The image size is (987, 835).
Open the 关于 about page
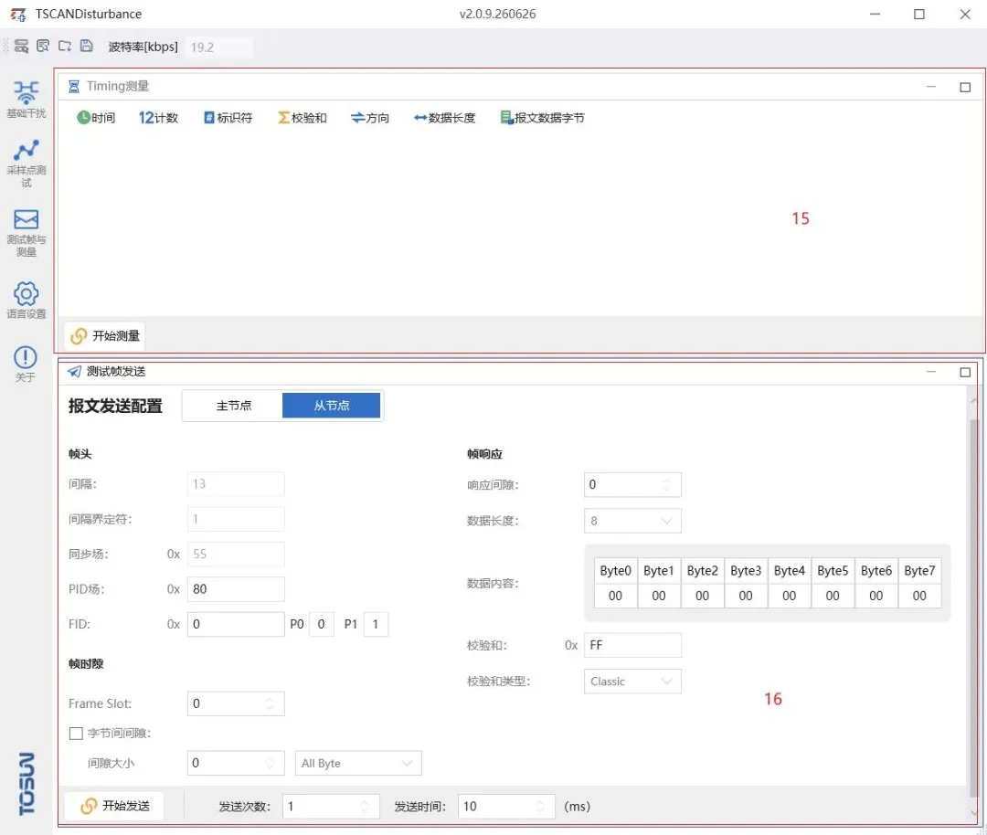click(26, 364)
